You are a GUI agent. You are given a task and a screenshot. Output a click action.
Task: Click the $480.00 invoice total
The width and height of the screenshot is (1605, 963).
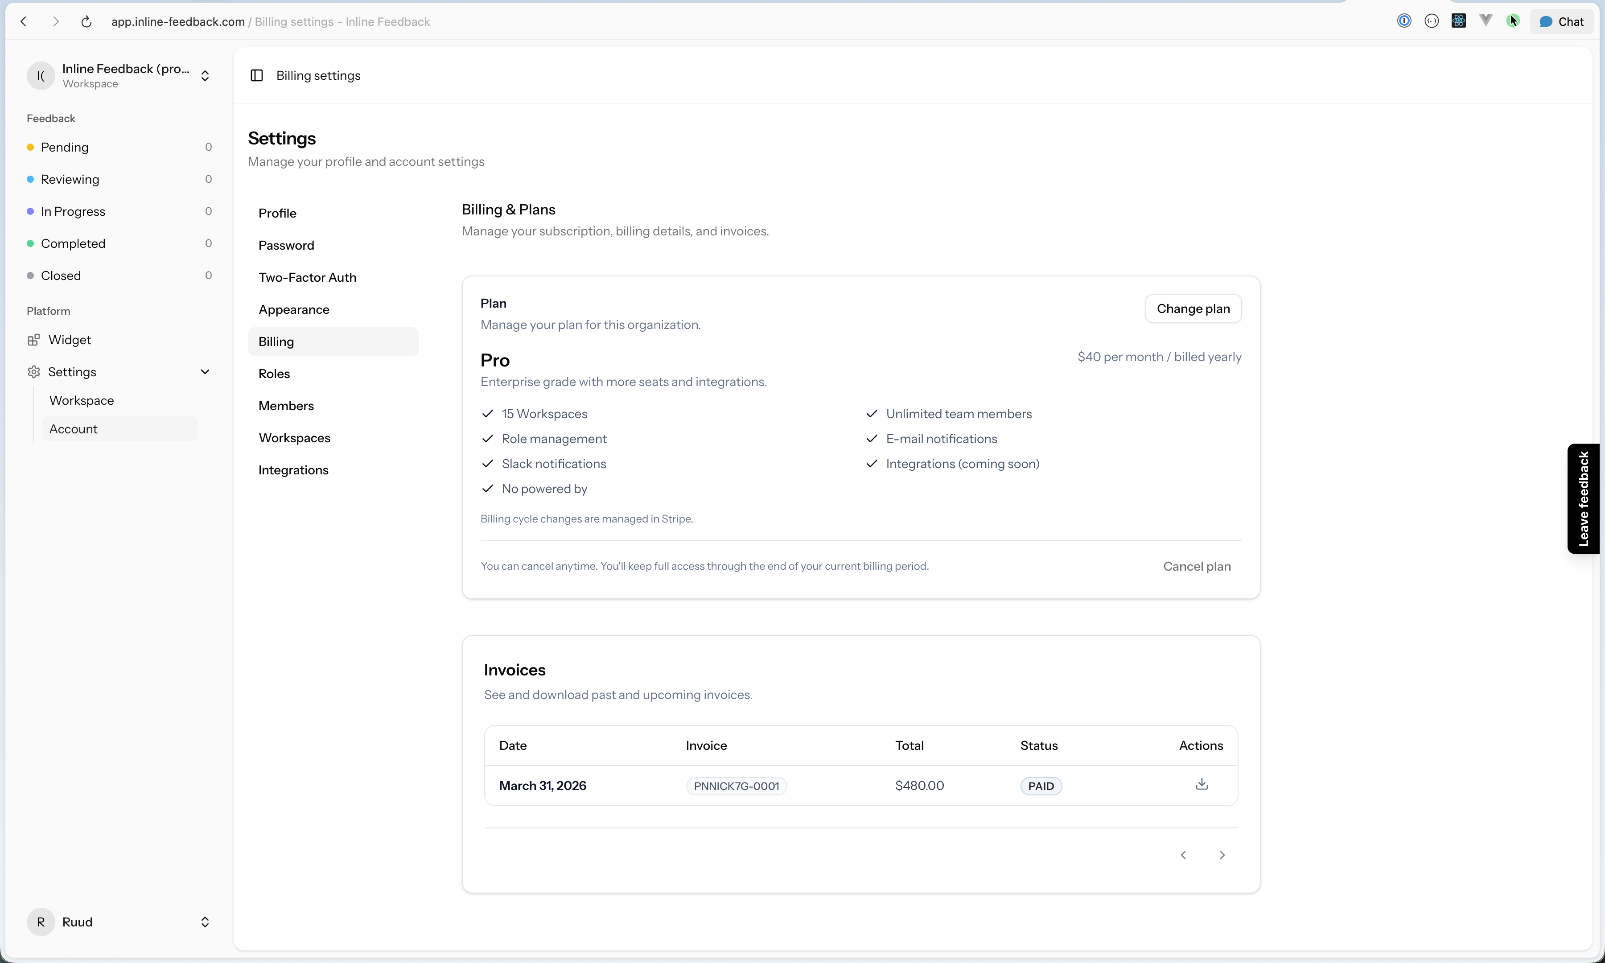tap(919, 786)
